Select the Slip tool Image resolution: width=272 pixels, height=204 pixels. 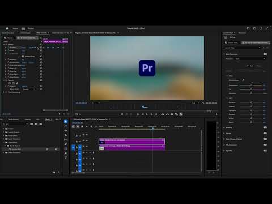click(66, 139)
